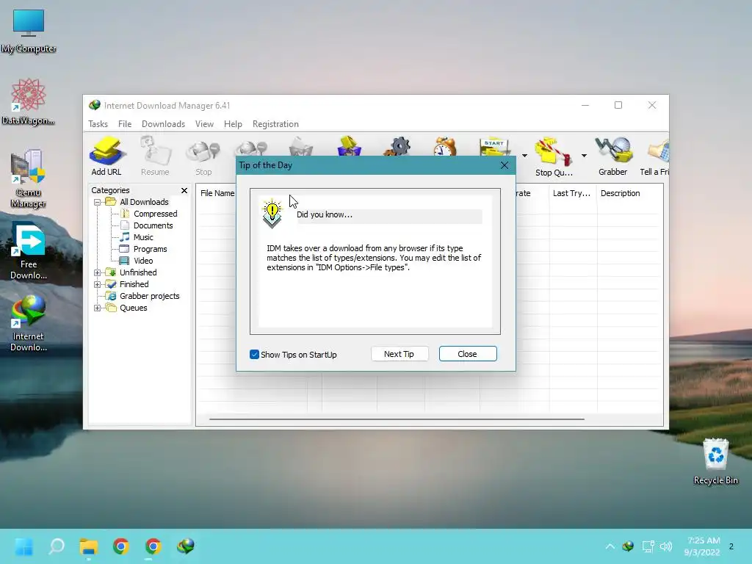Expand the Unfinished tree node
The width and height of the screenshot is (752, 564).
click(98, 272)
